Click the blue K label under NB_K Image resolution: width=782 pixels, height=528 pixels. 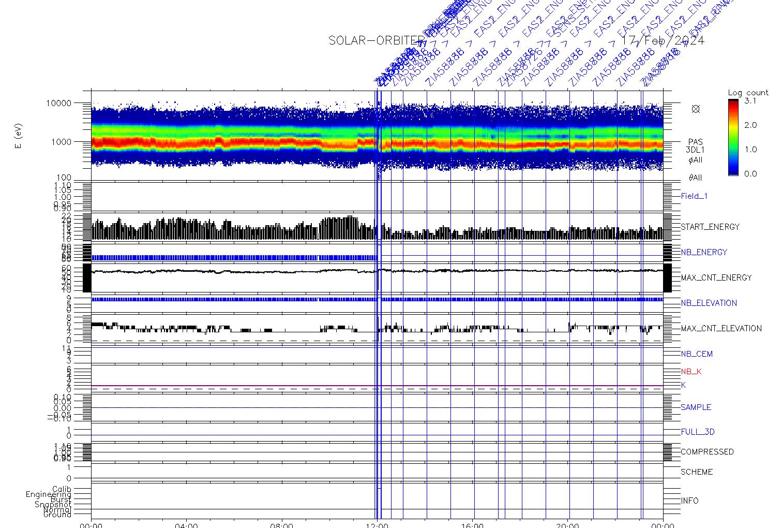(683, 385)
